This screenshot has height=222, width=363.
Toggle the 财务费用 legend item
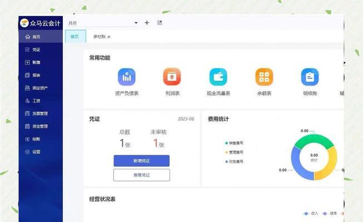234,162
